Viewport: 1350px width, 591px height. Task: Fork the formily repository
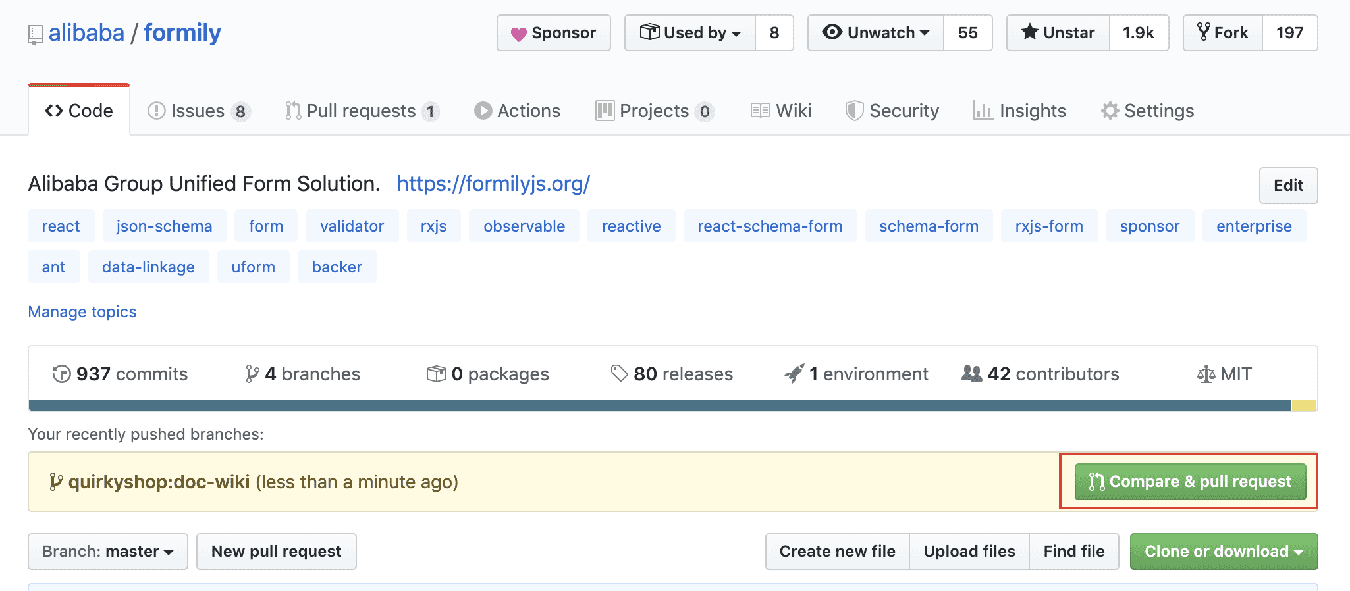point(1223,33)
